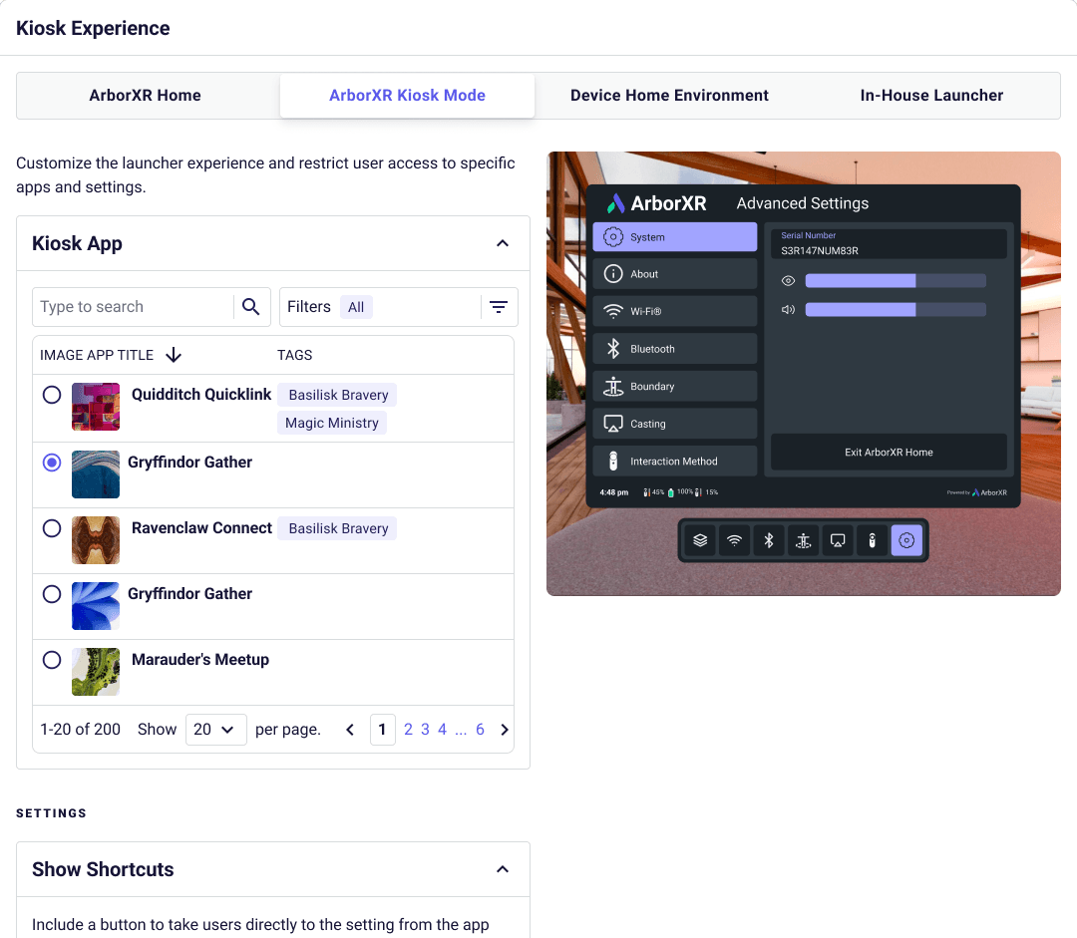The image size is (1077, 938).
Task: Click the casting icon in preview dock
Action: (x=838, y=540)
